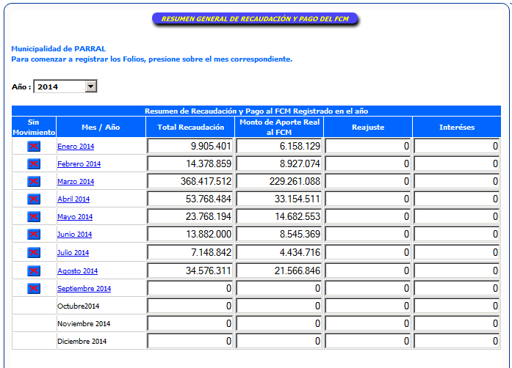Viewport: 512px width, 368px height.
Task: Click Monto de Aporte field showing 8.927.074
Action: coord(279,163)
